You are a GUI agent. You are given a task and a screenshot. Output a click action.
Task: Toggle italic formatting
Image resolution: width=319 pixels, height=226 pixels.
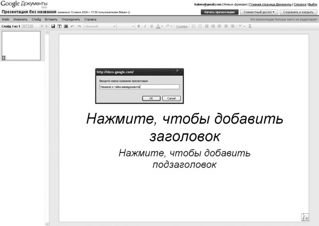coord(145,26)
